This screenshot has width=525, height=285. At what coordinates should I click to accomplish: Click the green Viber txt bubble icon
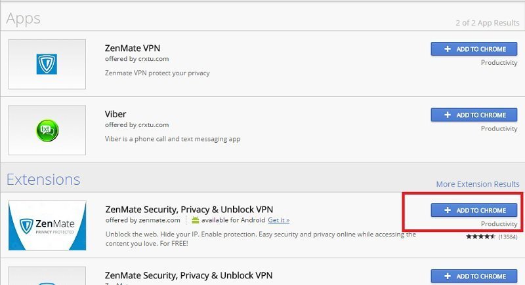(x=47, y=130)
